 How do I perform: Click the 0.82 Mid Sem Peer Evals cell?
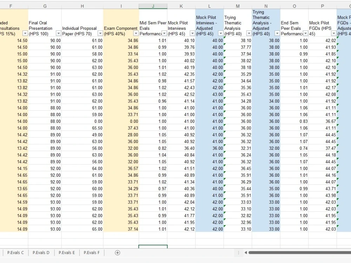tap(153, 148)
